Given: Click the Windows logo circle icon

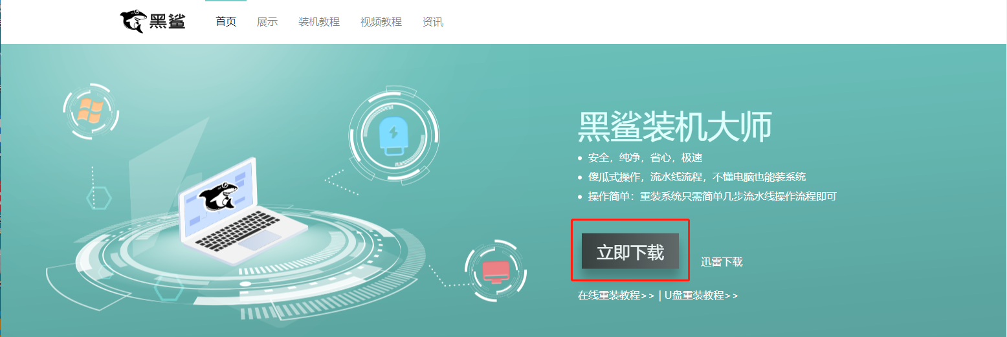Looking at the screenshot, I should pos(91,111).
